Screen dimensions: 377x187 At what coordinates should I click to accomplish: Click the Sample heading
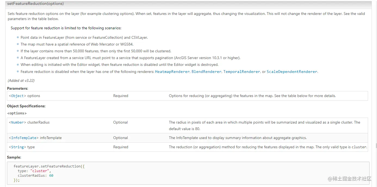point(14,157)
